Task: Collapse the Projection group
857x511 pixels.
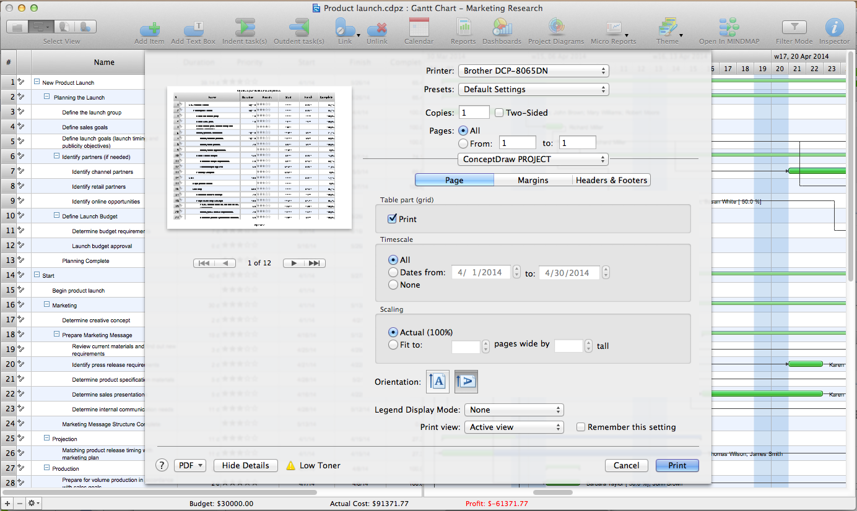Action: (x=47, y=439)
